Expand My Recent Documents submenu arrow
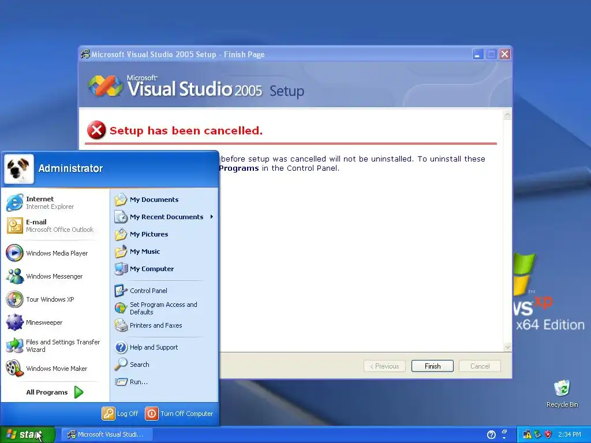The width and height of the screenshot is (591, 443). point(212,217)
